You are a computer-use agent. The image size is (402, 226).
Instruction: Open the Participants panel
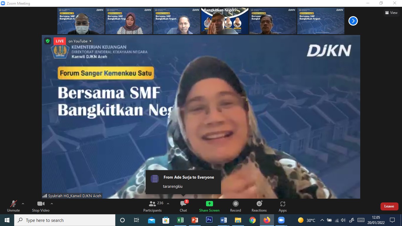[x=152, y=206]
